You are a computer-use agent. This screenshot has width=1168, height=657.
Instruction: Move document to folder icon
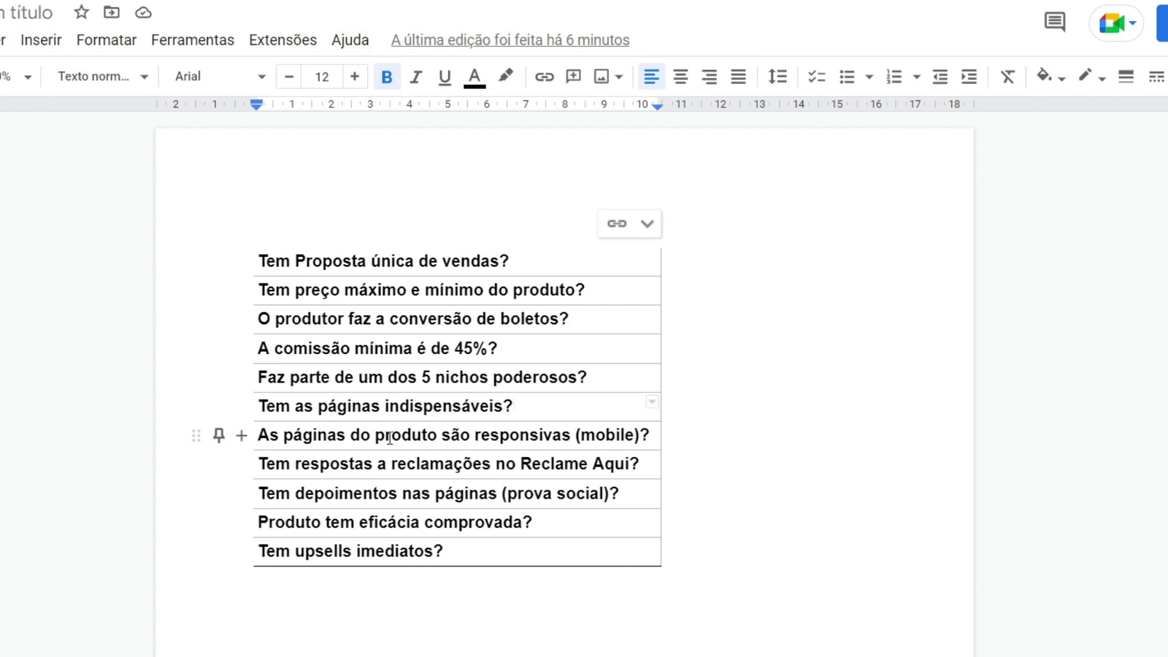[x=112, y=12]
